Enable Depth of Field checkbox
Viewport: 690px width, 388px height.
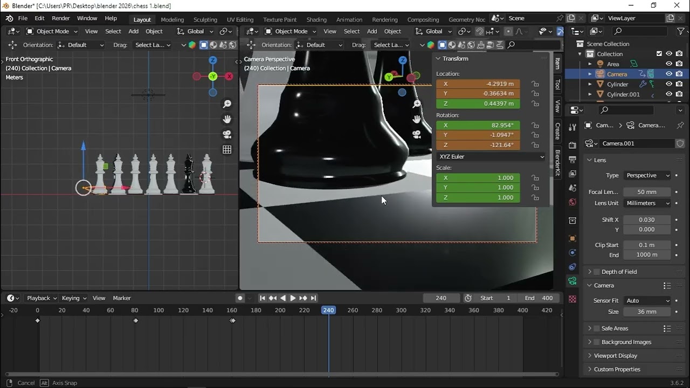pos(597,272)
